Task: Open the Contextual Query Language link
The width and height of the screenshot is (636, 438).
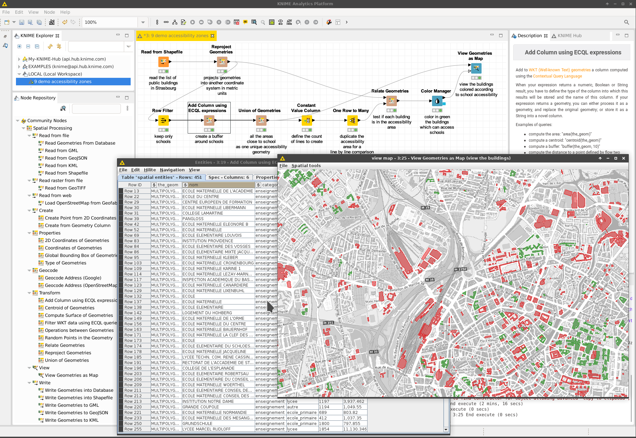Action: [557, 76]
